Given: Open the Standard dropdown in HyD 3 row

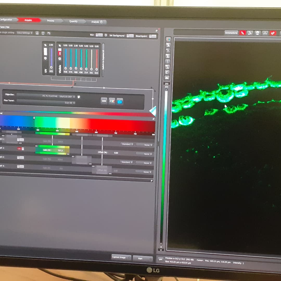Looking at the screenshot, I should pos(127,162).
